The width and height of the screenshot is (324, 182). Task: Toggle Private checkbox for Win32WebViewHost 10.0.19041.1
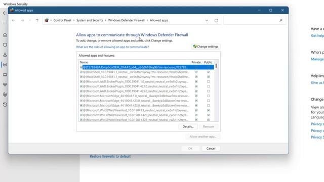[x=196, y=110]
